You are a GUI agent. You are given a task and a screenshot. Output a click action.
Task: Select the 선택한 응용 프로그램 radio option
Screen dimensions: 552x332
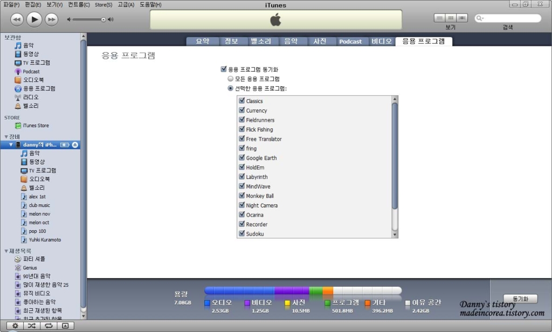pos(231,88)
